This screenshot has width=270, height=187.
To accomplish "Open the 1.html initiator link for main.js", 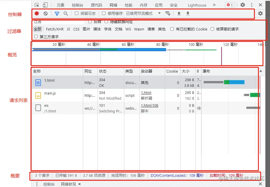I will [x=146, y=93].
